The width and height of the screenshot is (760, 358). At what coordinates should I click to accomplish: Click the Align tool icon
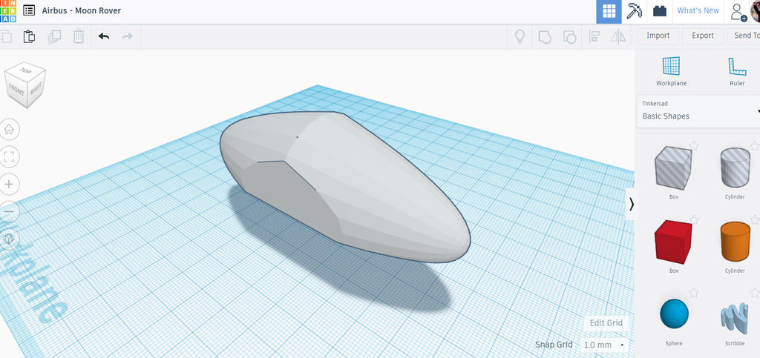click(x=593, y=37)
